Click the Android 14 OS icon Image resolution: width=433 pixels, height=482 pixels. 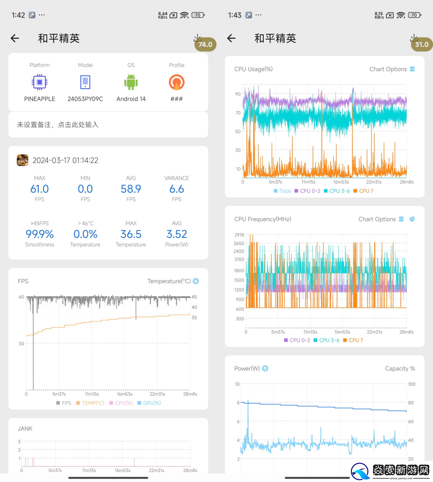pos(131,82)
